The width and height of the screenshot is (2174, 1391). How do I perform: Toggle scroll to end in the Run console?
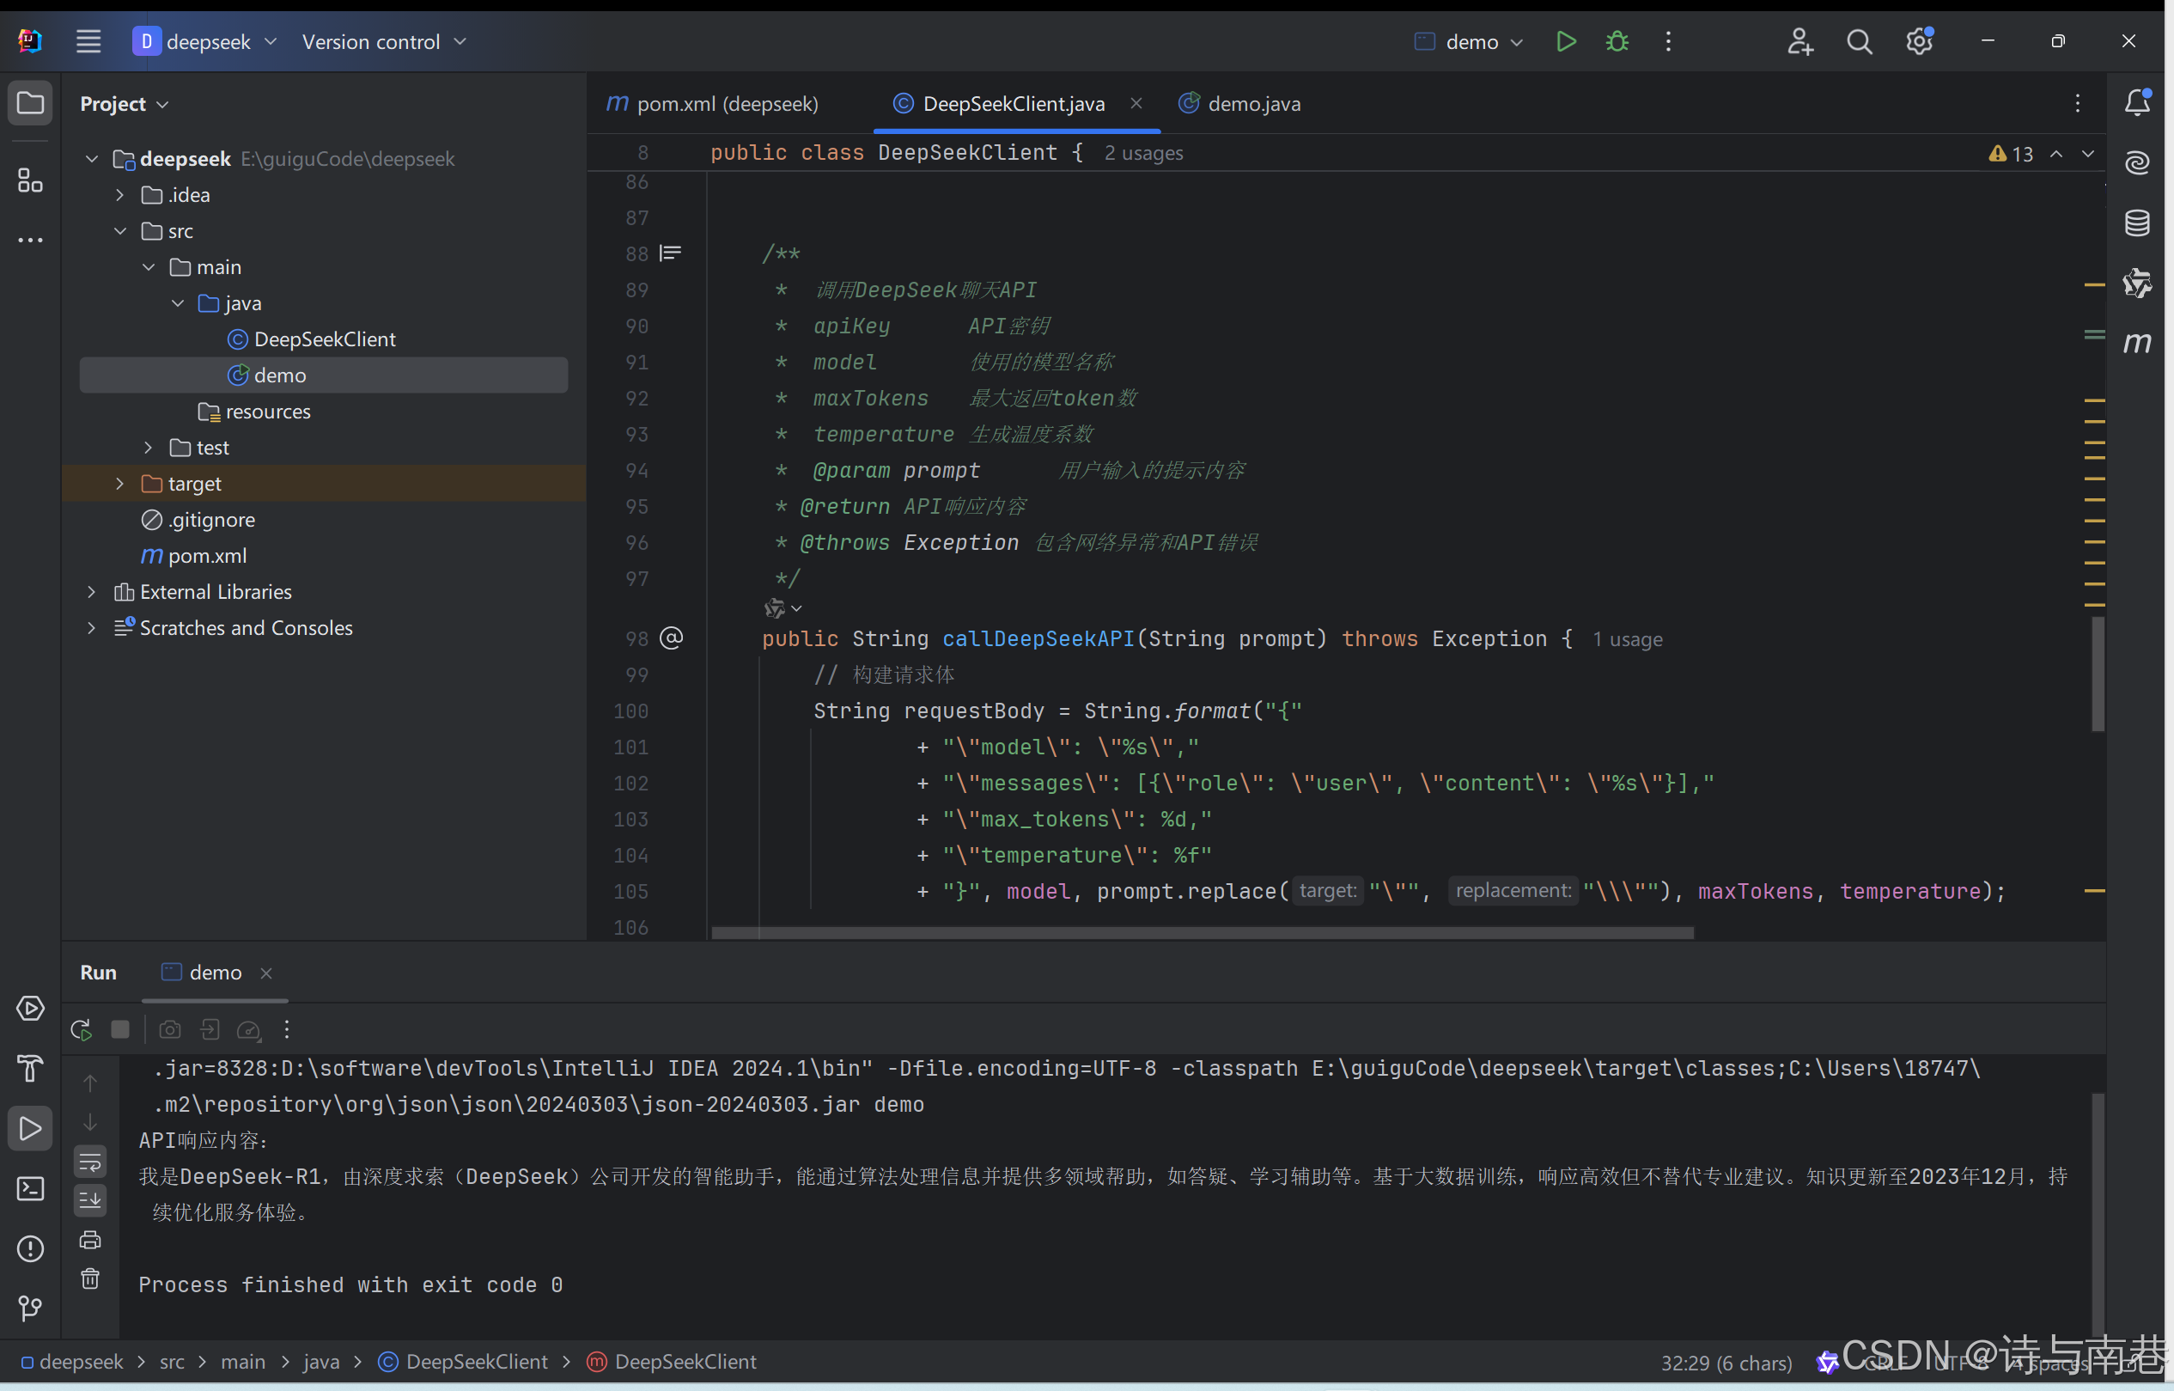point(90,1200)
